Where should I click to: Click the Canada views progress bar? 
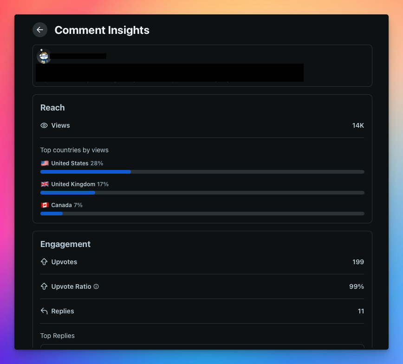[202, 214]
